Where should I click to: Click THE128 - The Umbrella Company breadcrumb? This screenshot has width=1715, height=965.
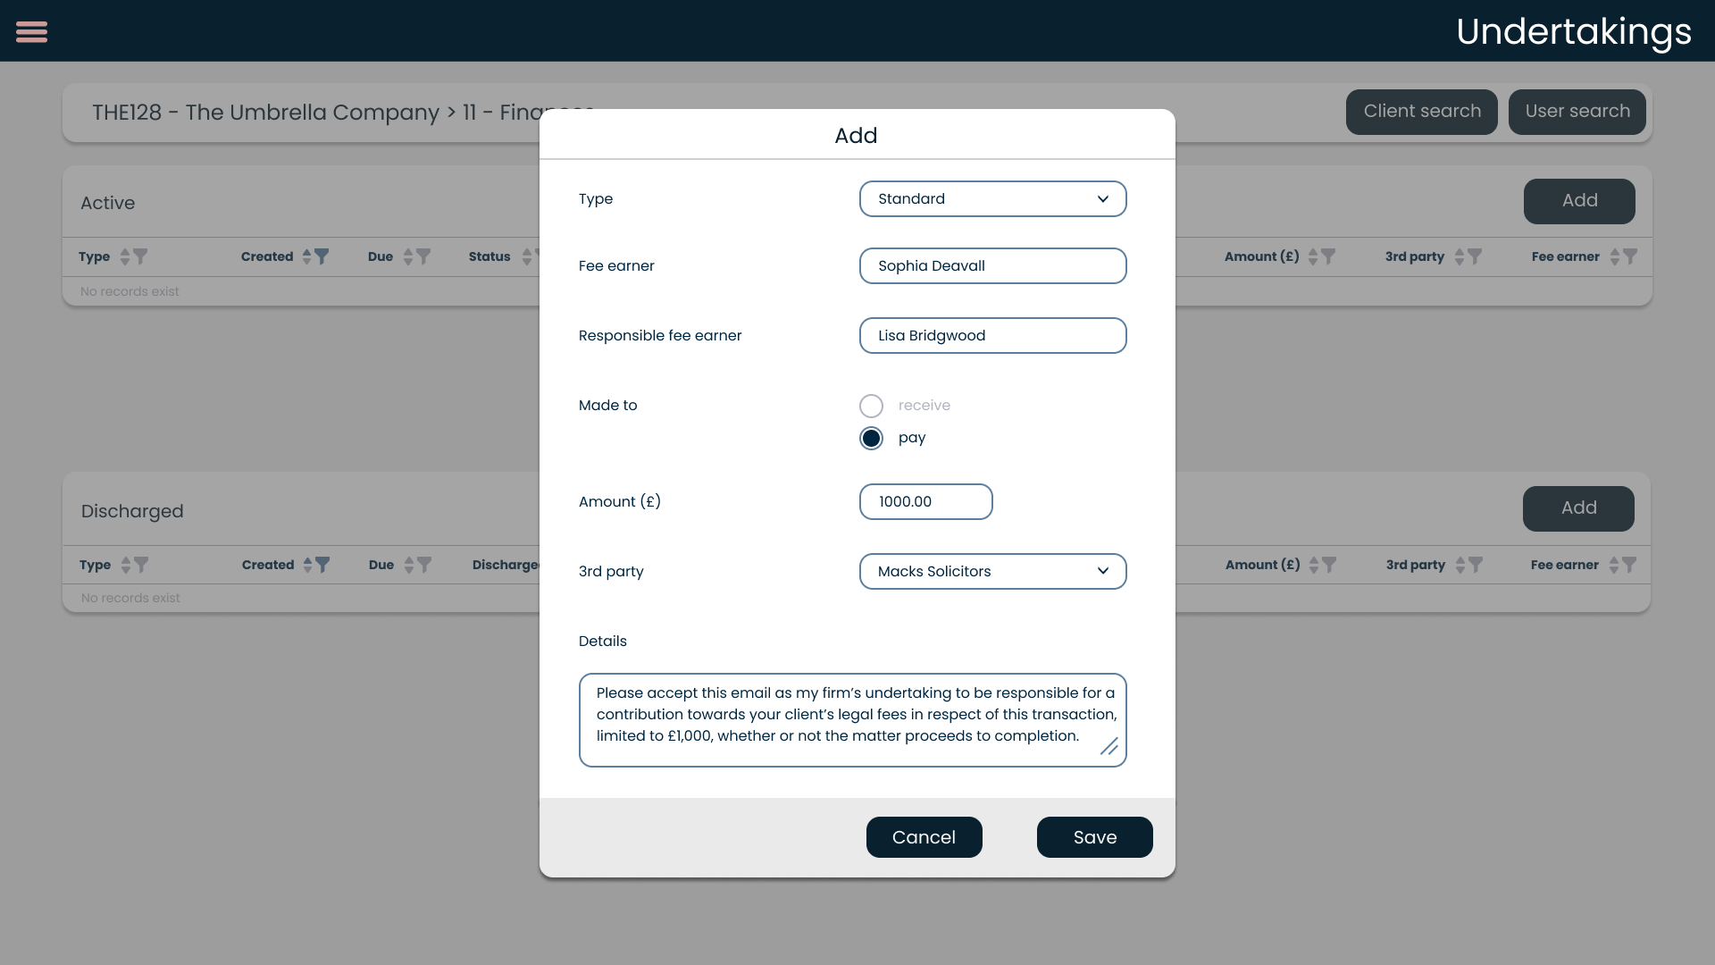(265, 113)
